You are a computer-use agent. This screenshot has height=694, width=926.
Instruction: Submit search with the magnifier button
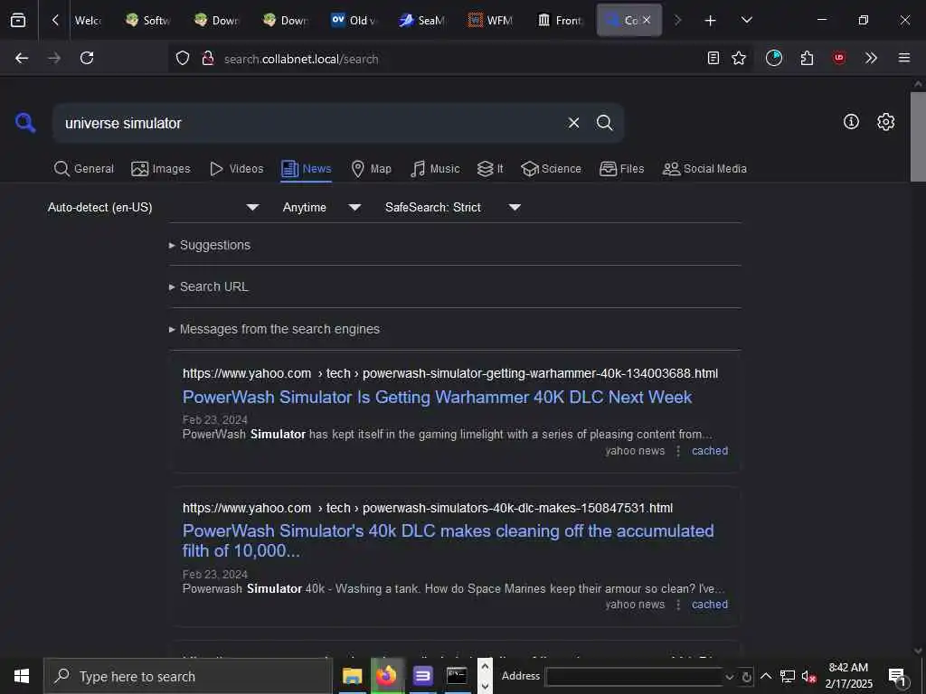604,123
